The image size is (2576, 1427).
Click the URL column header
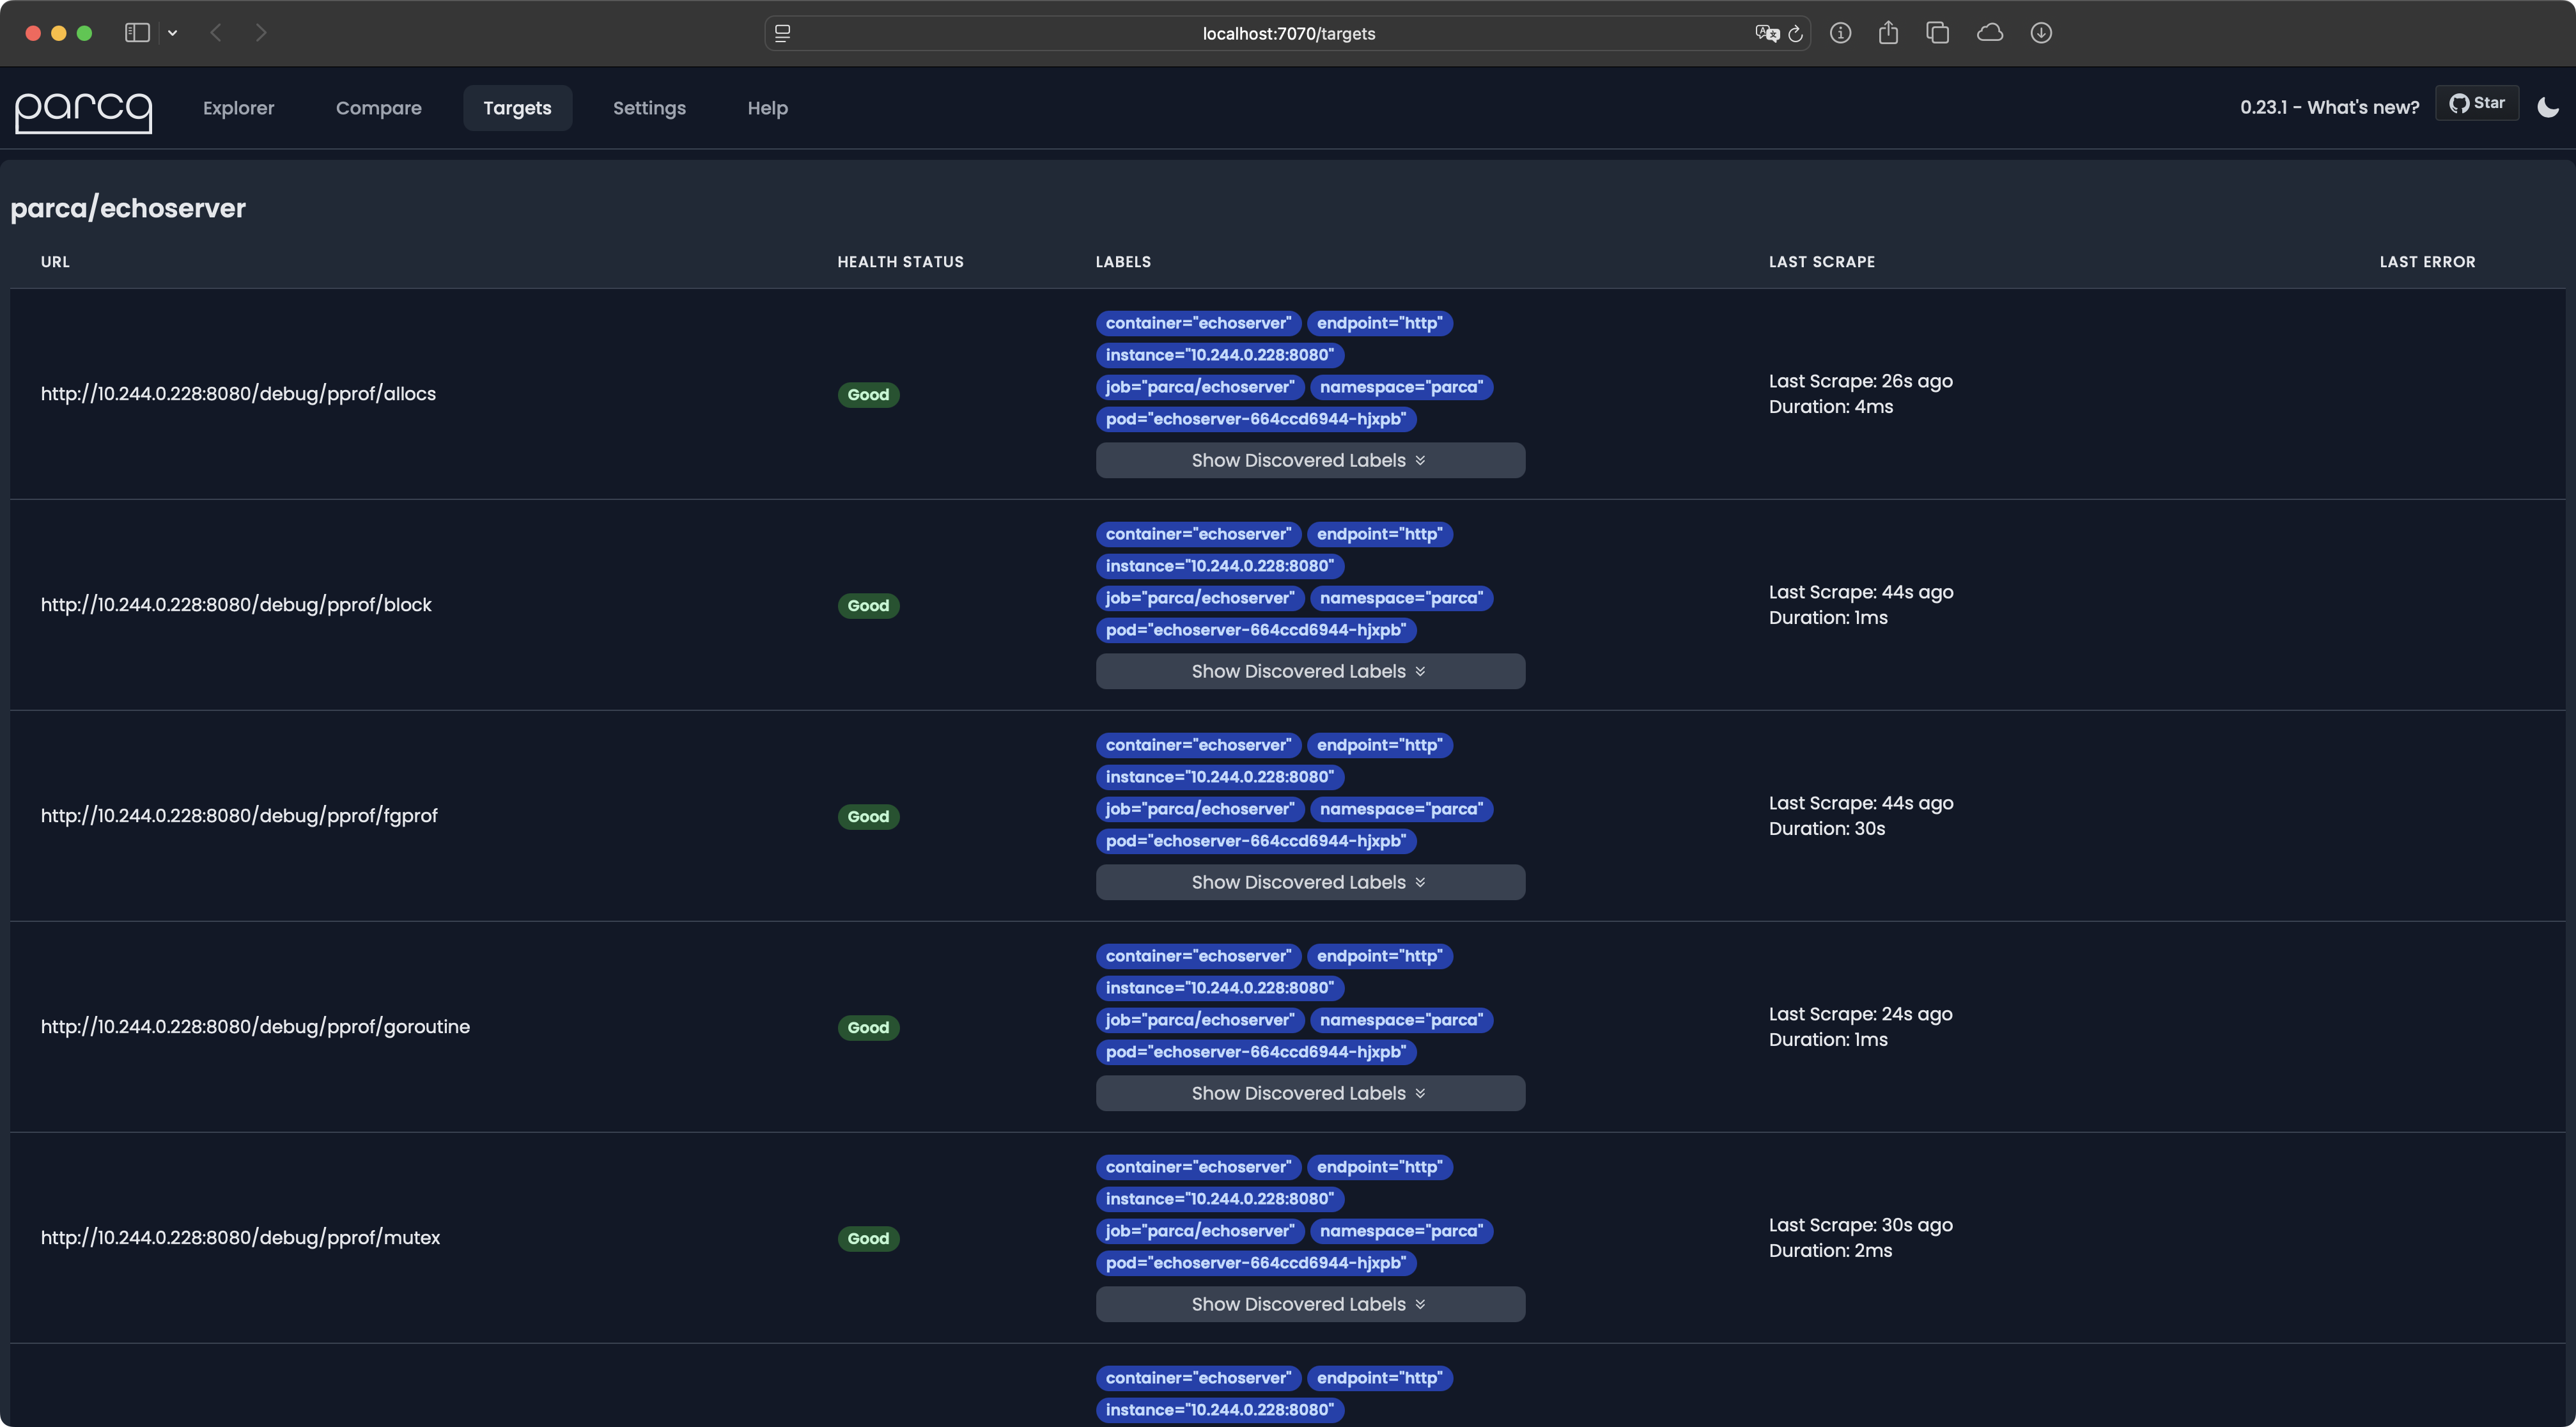[55, 262]
